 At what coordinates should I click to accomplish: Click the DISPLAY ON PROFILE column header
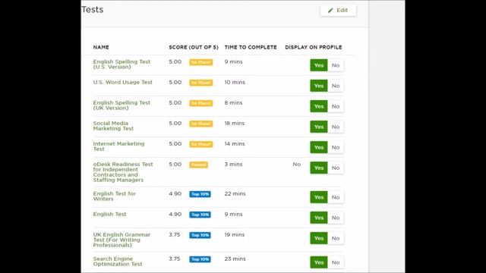[314, 47]
